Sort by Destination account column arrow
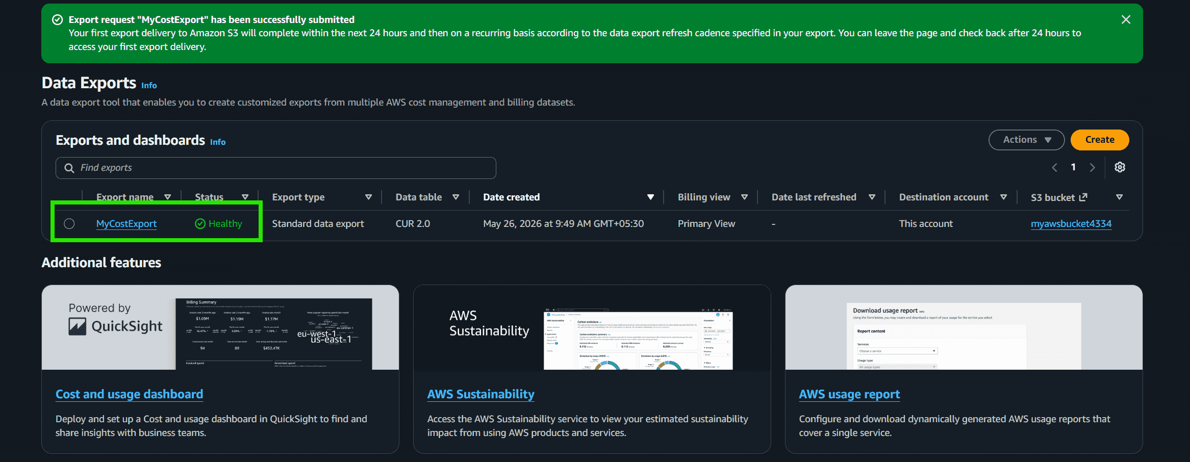 (x=1003, y=197)
